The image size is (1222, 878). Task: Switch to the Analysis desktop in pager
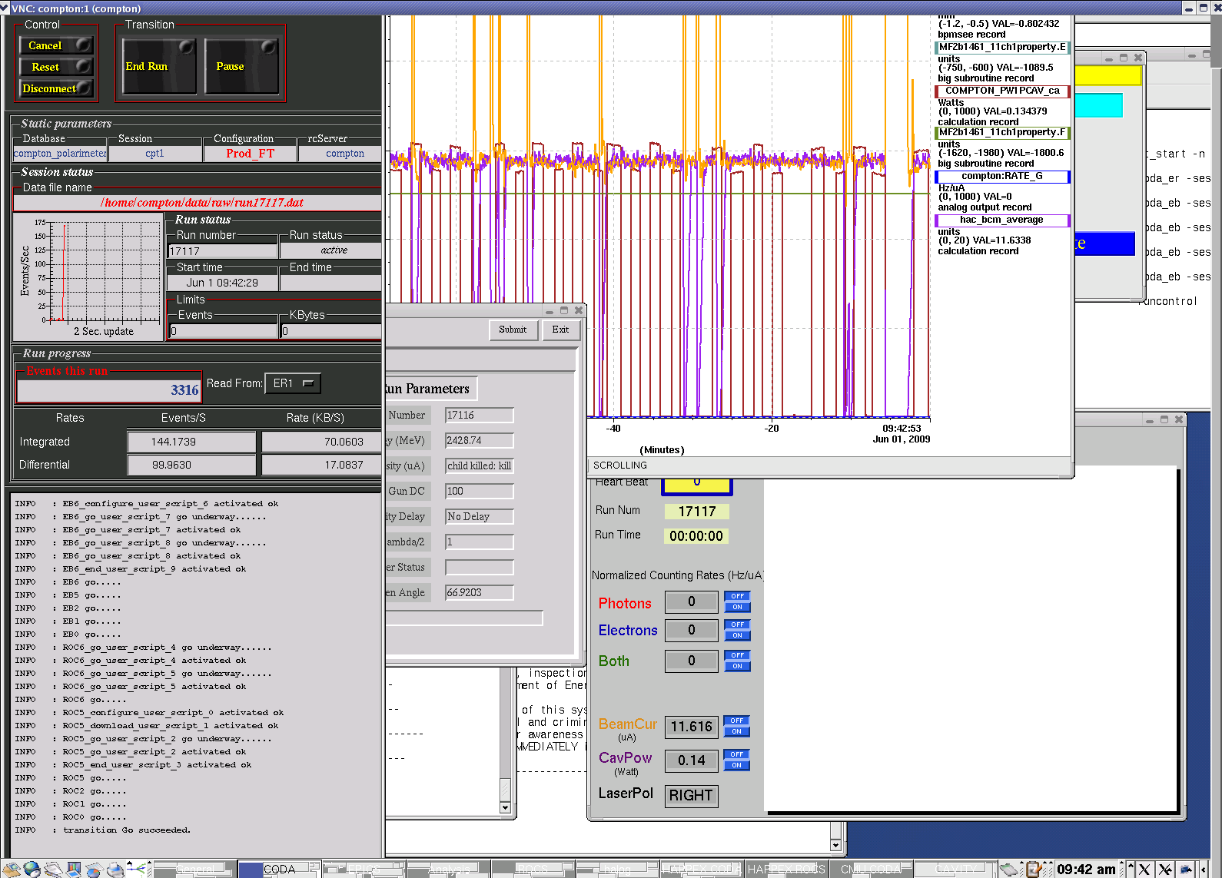coord(448,870)
